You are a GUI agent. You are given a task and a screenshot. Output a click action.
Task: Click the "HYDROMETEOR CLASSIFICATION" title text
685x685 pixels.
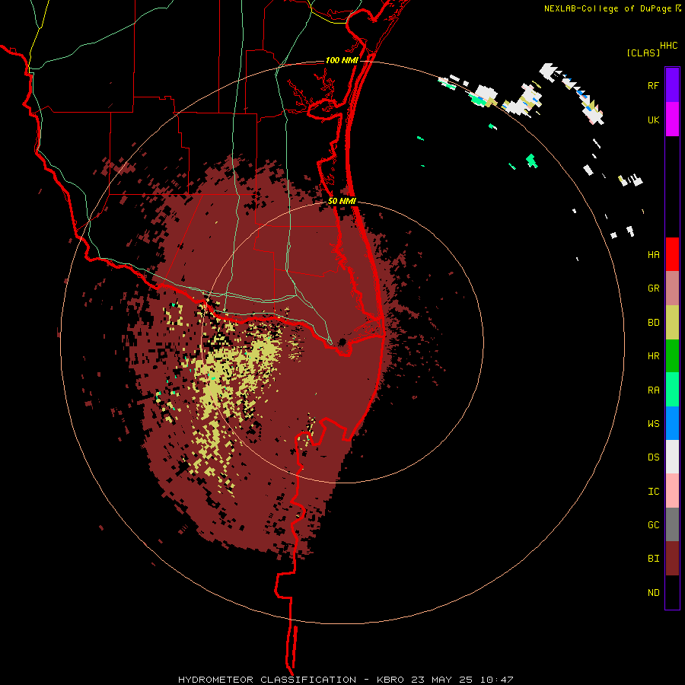coord(267,680)
